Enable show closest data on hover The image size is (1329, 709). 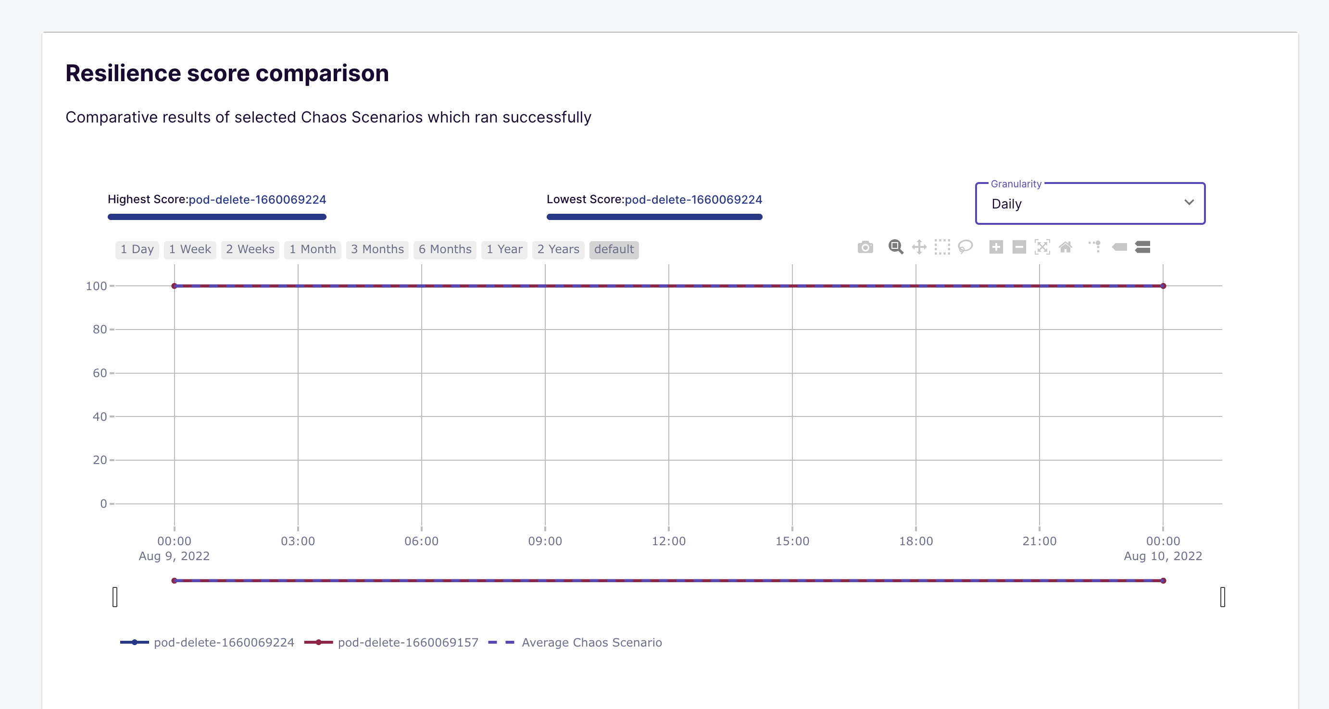click(x=1119, y=247)
